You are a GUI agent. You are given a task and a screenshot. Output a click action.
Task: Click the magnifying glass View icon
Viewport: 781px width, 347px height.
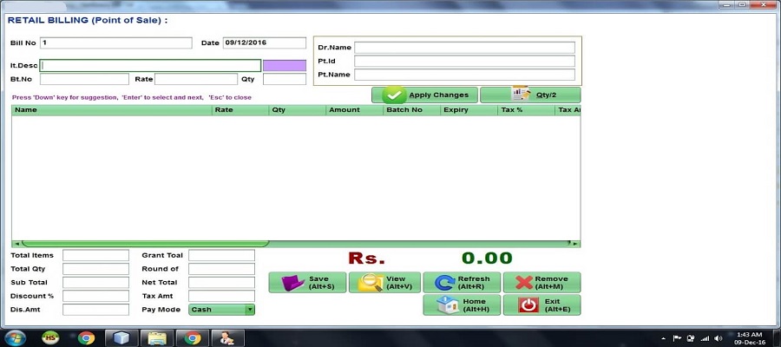371,283
